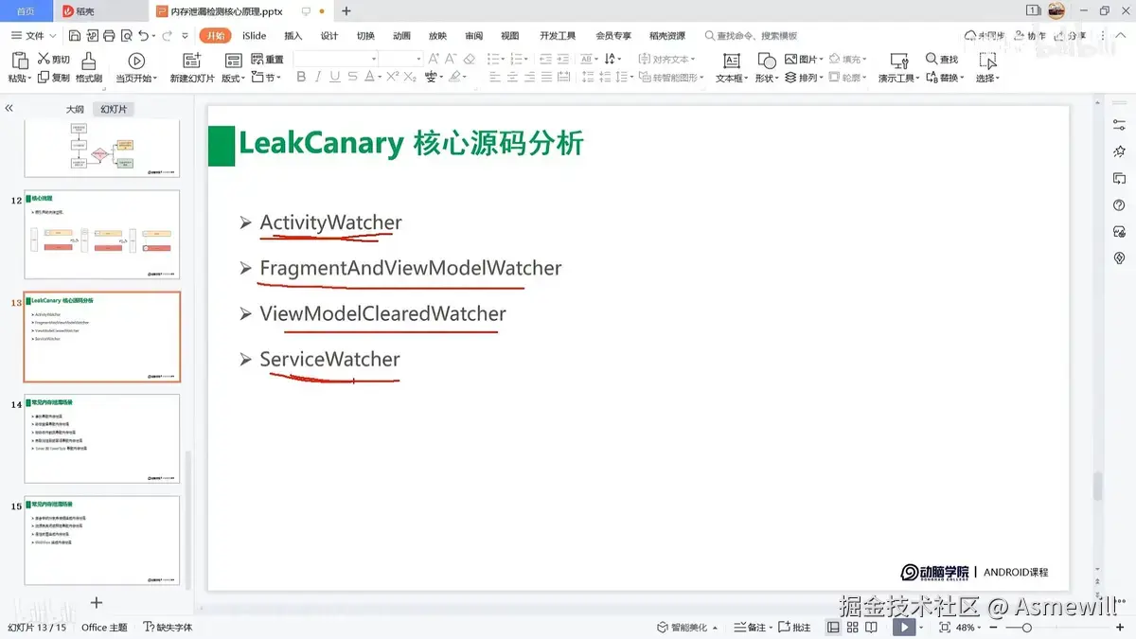Switch to the 设计 (Design) ribbon tab
Viewport: 1136px width, 639px height.
329,36
